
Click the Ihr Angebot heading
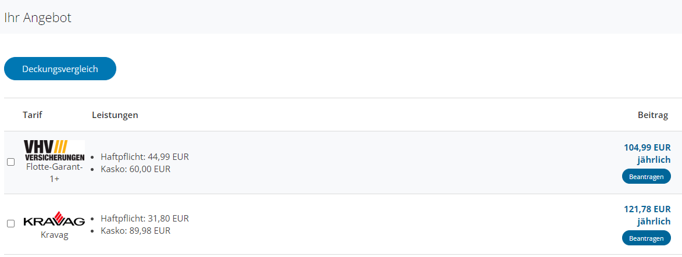[38, 18]
